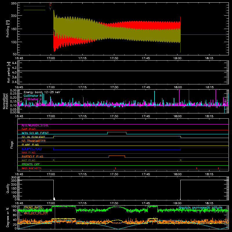
Task: Click the ATTENUATOR_STATE flag label
Action: pos(35,126)
